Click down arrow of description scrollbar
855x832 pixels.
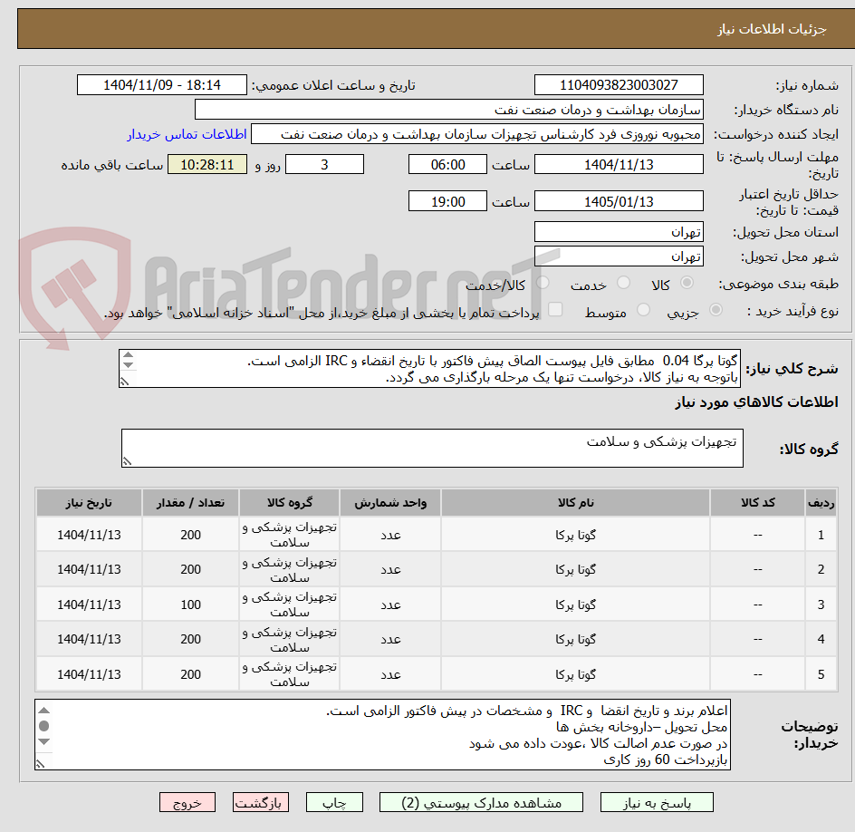(128, 364)
